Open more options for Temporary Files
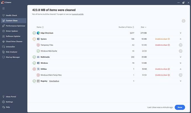 click(180, 45)
